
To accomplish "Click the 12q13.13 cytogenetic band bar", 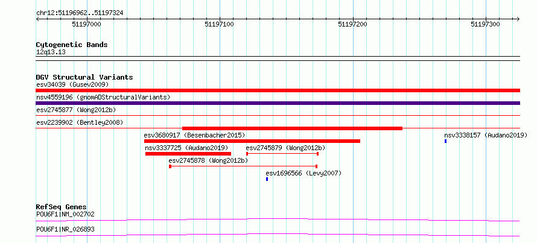I will pyautogui.click(x=278, y=58).
